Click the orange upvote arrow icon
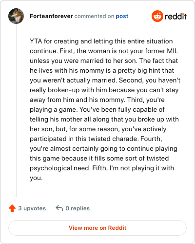The image size is (195, 244). pos(12,208)
